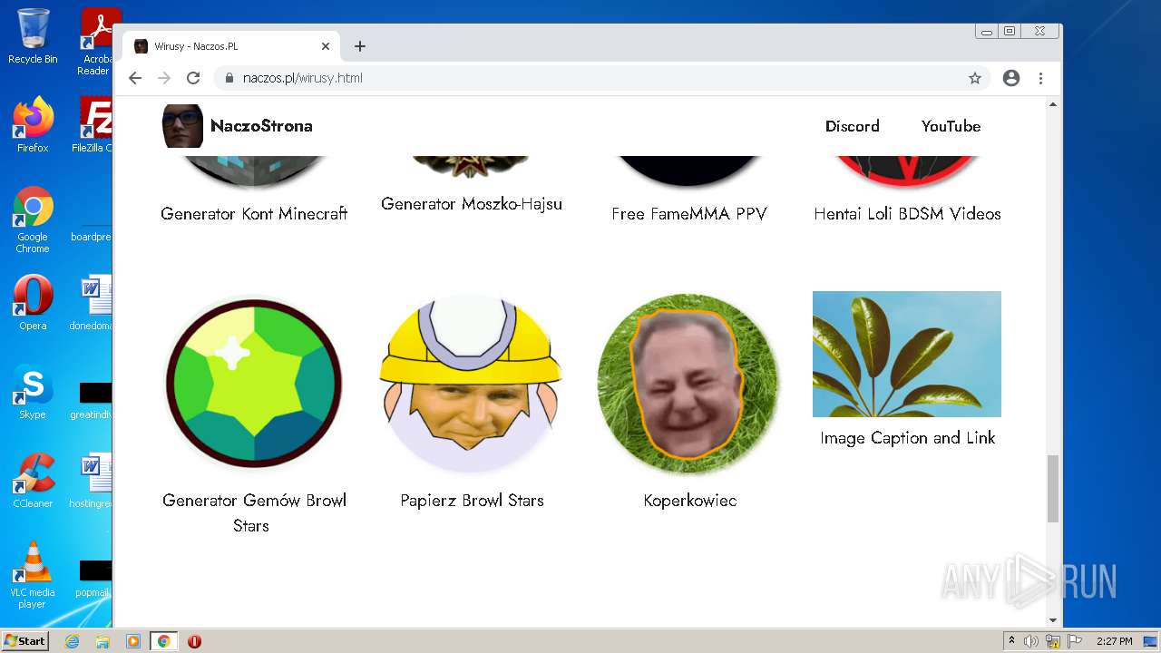
Task: Click the page scrollbar thumb
Action: pos(1053,489)
